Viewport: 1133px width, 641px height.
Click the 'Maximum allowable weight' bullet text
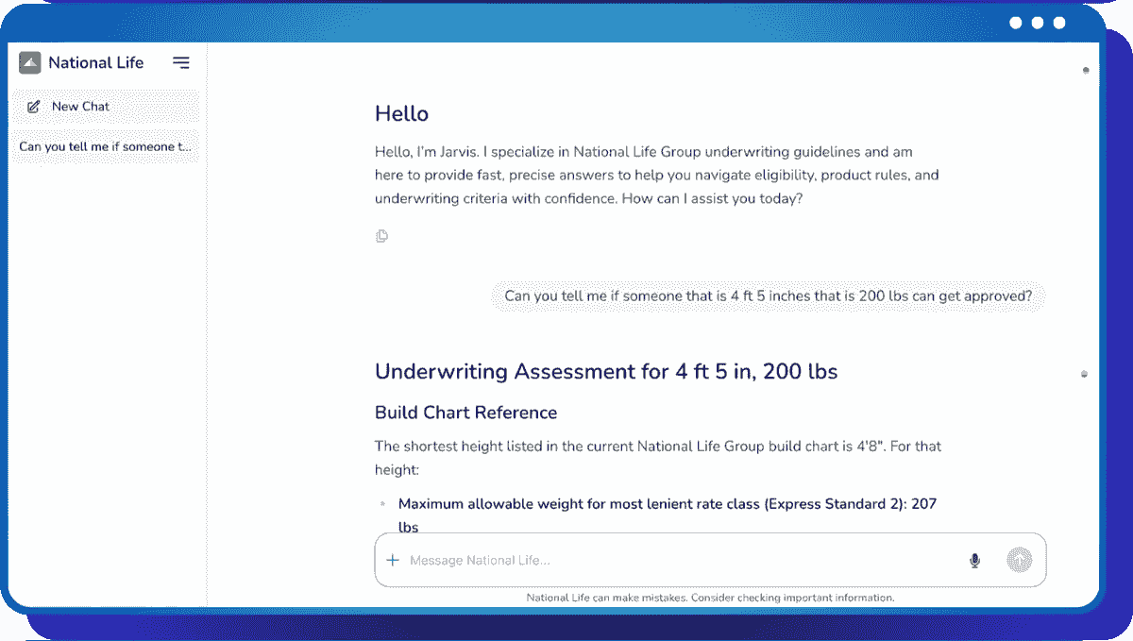tap(668, 515)
